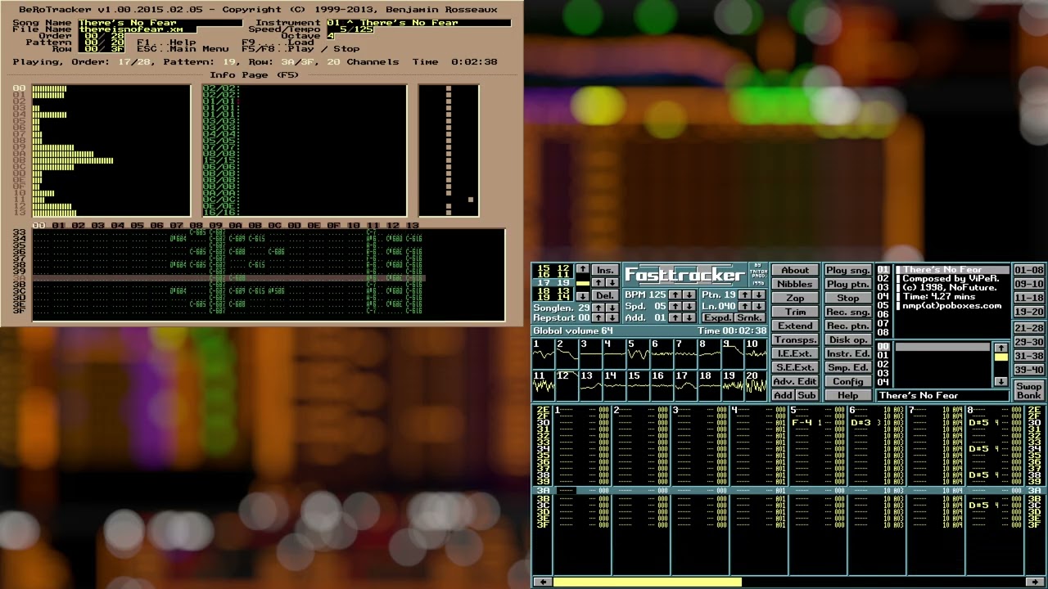
Task: Raise the Spd. value with its up arrow
Action: coord(675,306)
